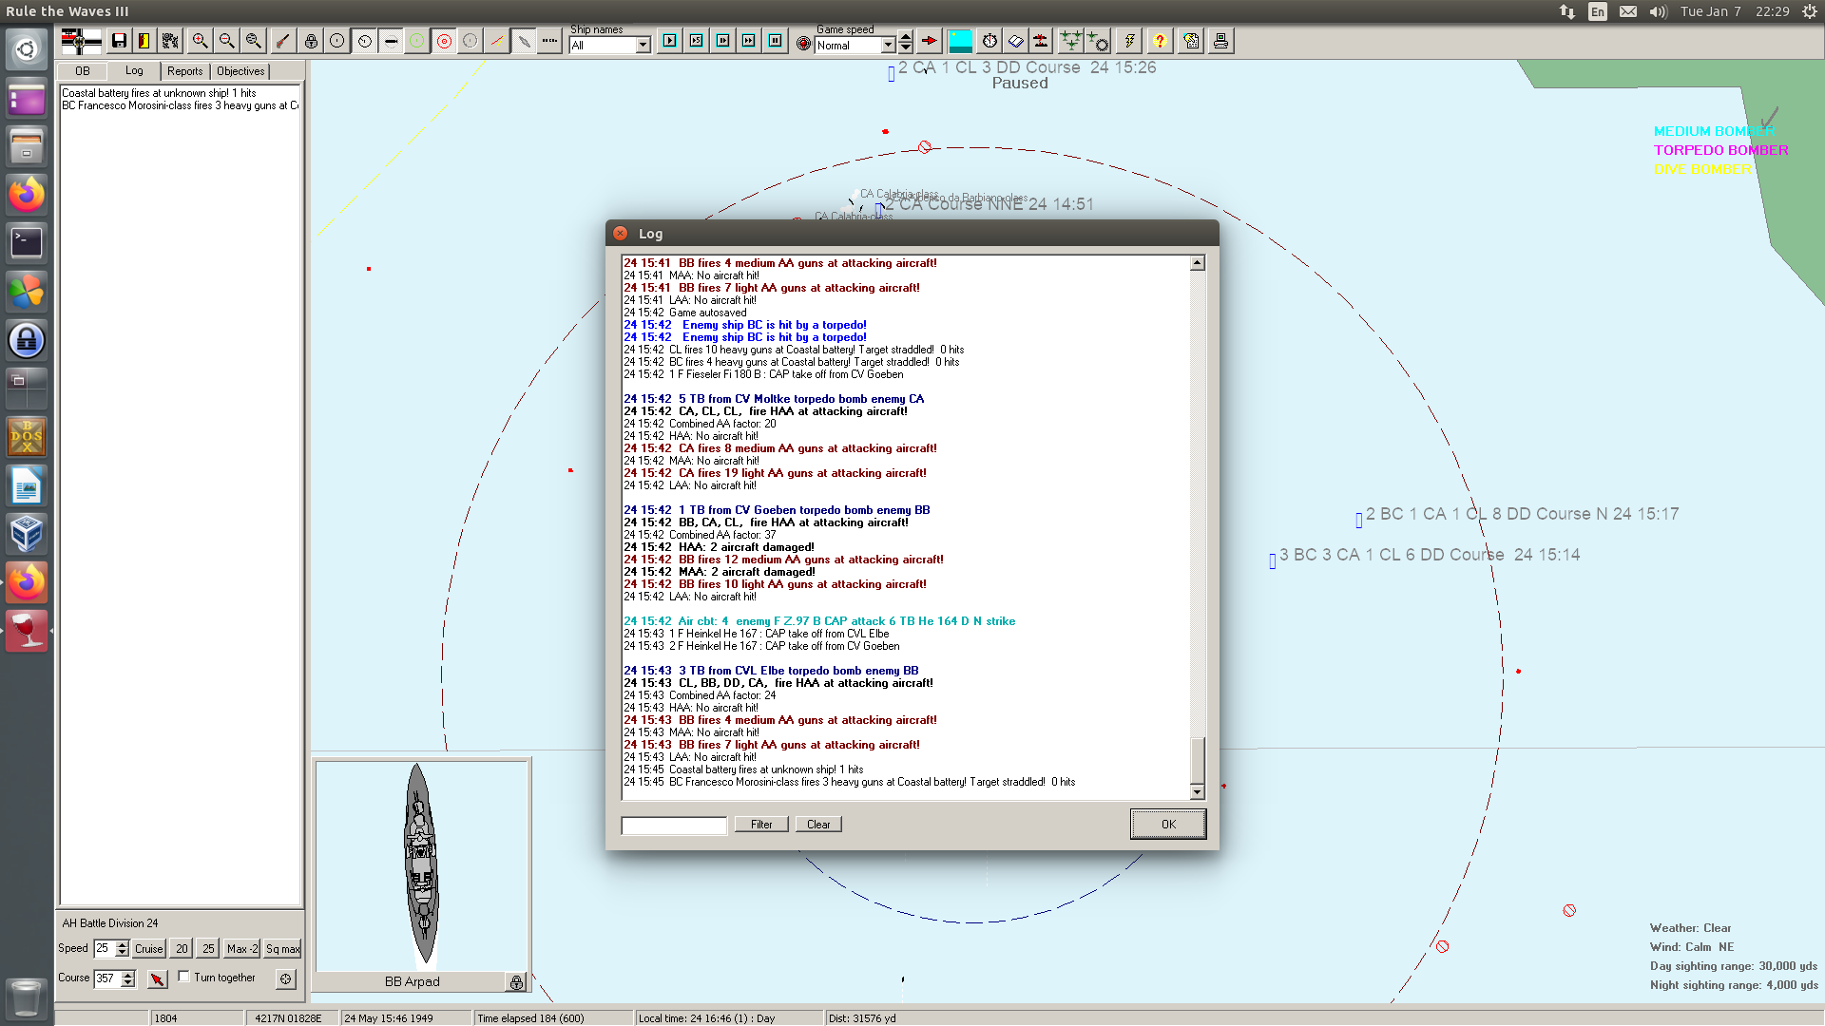Click OK to close Log dialog

pyautogui.click(x=1168, y=825)
